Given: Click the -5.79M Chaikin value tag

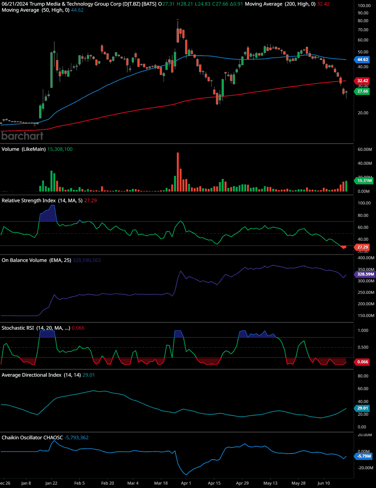Looking at the screenshot, I should (364, 456).
